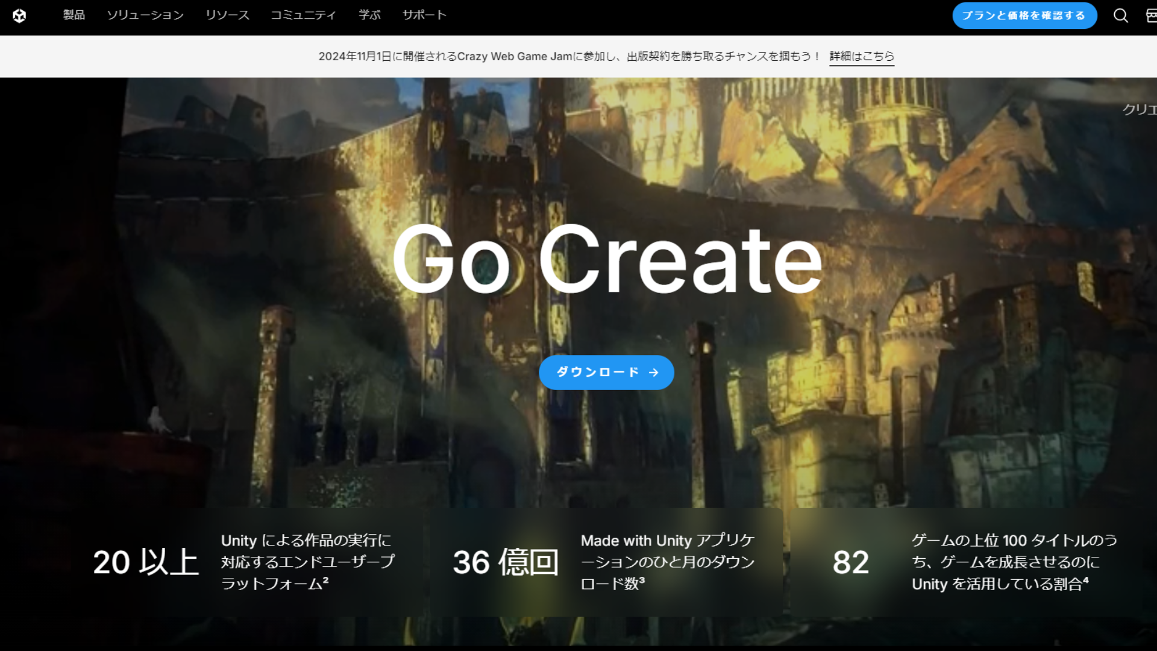Open the 製品 menu
Screen dimensions: 1157x651
coord(74,15)
